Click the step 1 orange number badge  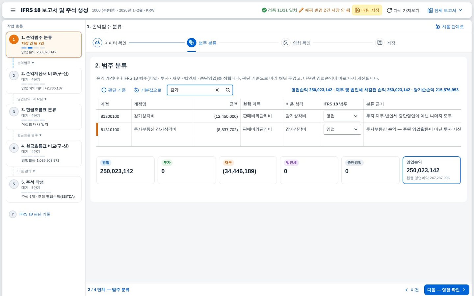pyautogui.click(x=14, y=40)
